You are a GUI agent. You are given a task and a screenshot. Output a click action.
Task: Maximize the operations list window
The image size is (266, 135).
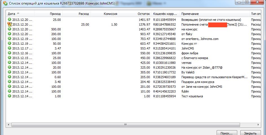tap(247, 2)
